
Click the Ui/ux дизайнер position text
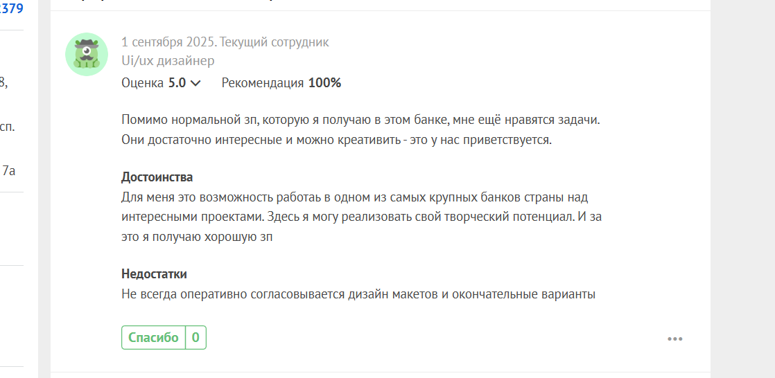168,61
